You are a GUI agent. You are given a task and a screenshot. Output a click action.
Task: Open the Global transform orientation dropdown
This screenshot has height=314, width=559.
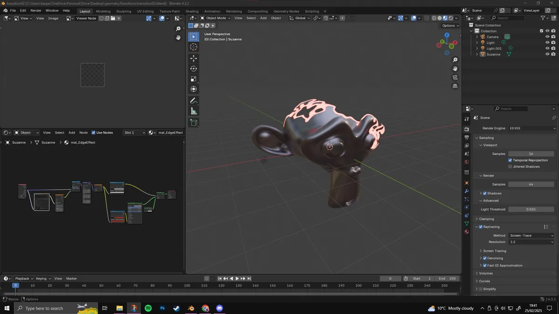click(300, 18)
